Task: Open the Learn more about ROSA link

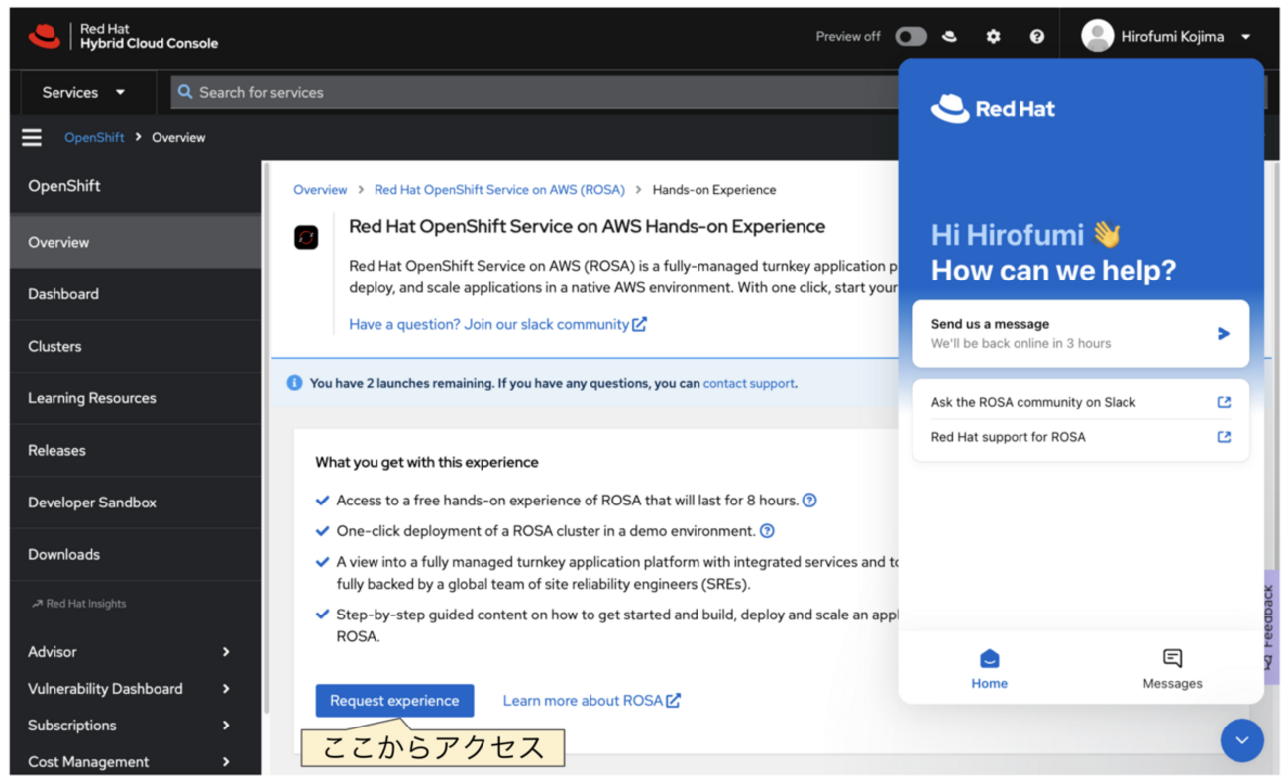Action: 591,701
